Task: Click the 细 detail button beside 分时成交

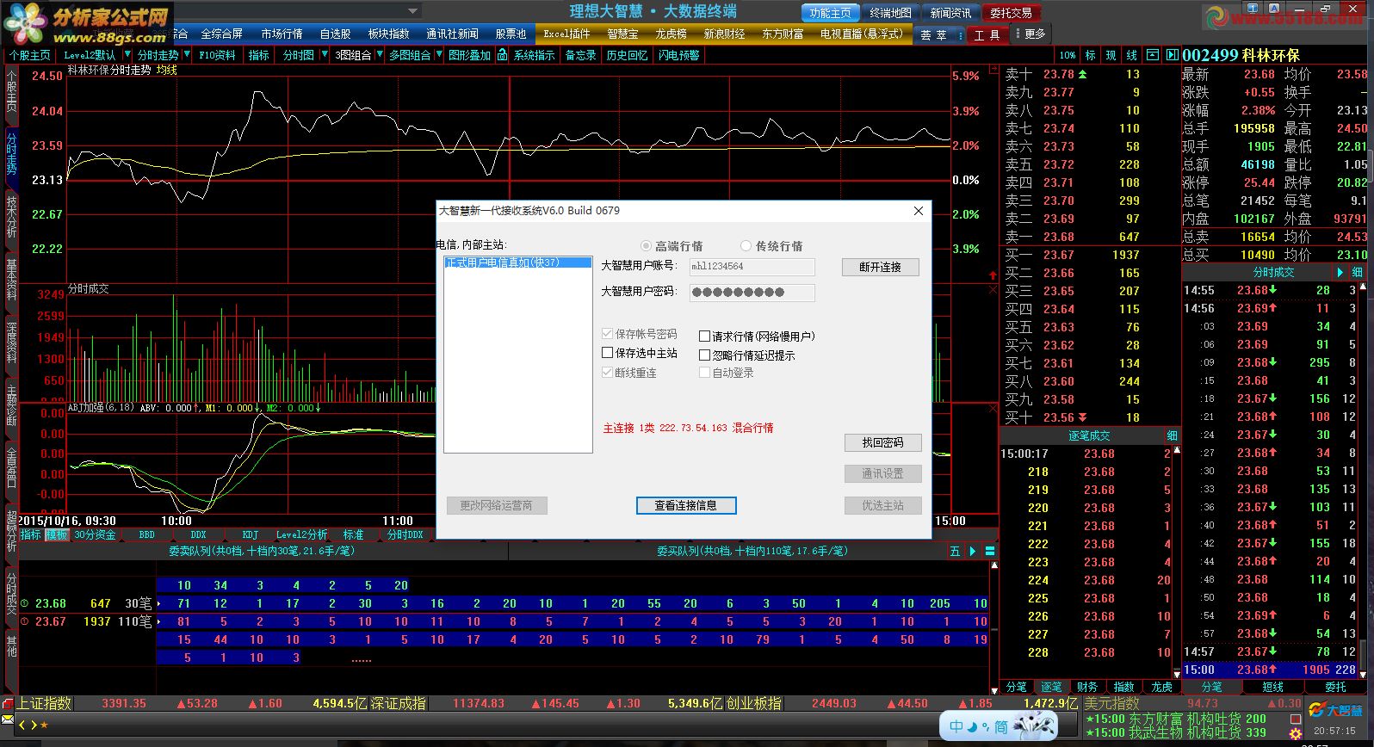Action: 1358,272
